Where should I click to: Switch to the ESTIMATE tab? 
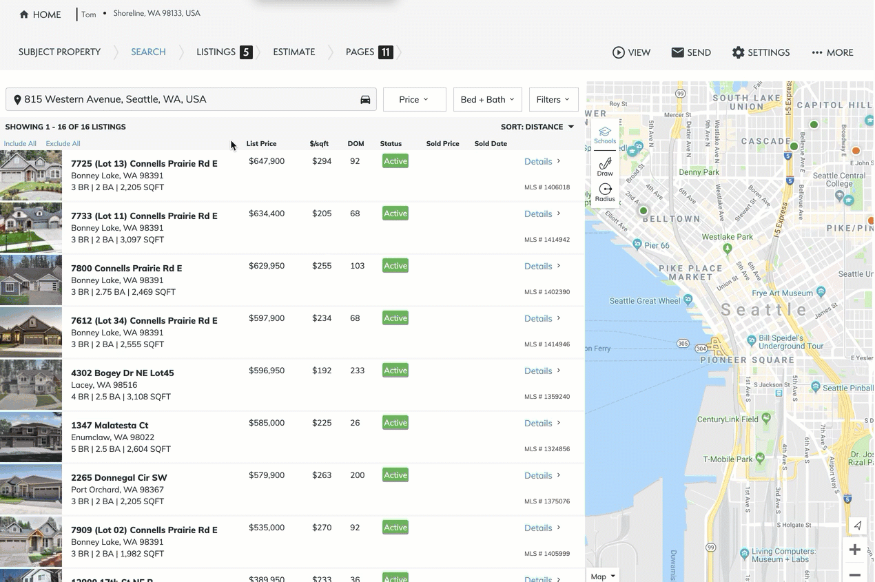point(294,52)
